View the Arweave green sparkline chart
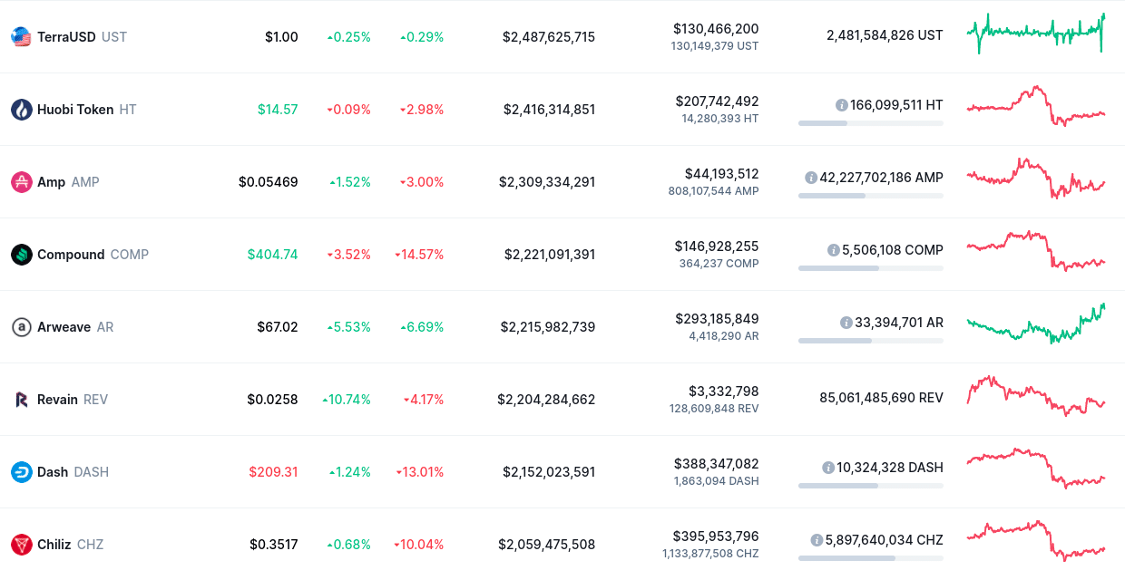The width and height of the screenshot is (1125, 580). tap(1036, 324)
